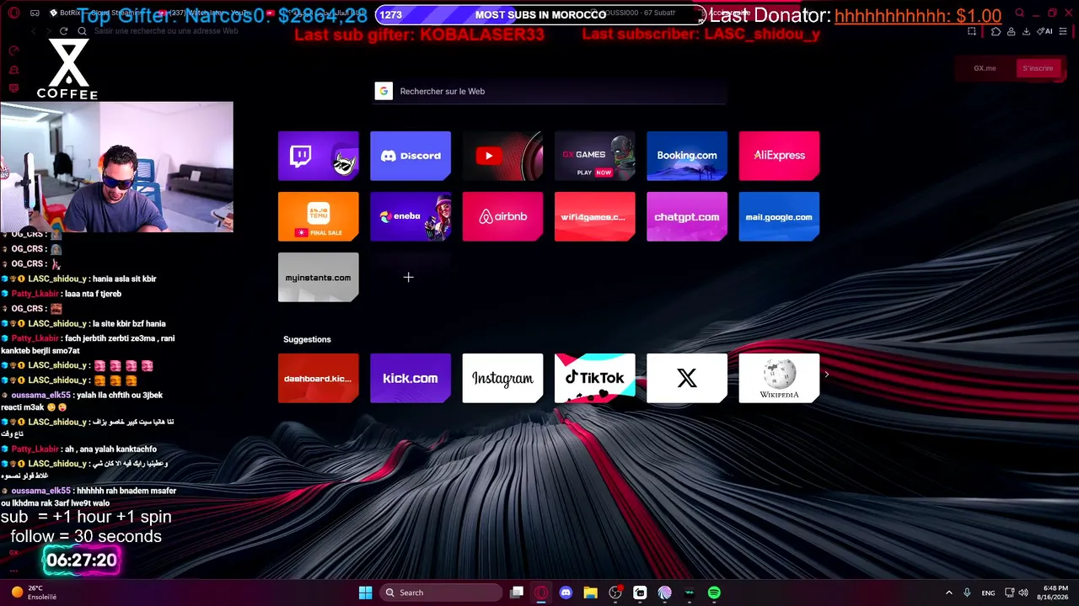The height and width of the screenshot is (606, 1079).
Task: Open the Opera GX main menu
Action: [x=13, y=13]
